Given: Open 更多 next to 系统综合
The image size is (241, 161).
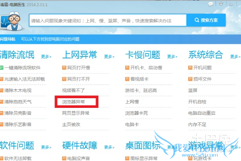Looking at the screenshot, I should tap(235, 57).
